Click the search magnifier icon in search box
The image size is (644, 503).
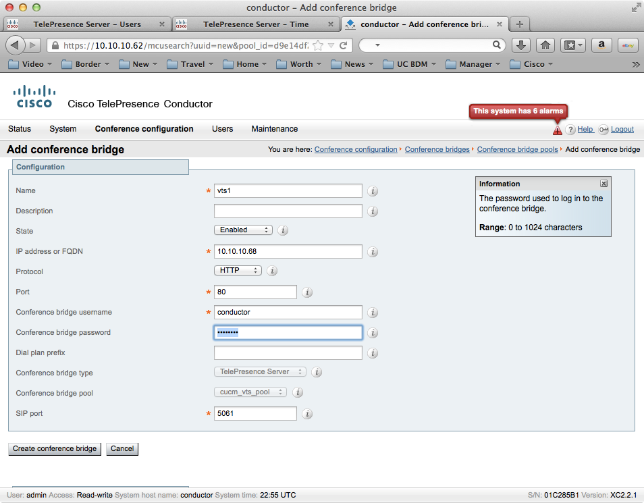point(497,45)
